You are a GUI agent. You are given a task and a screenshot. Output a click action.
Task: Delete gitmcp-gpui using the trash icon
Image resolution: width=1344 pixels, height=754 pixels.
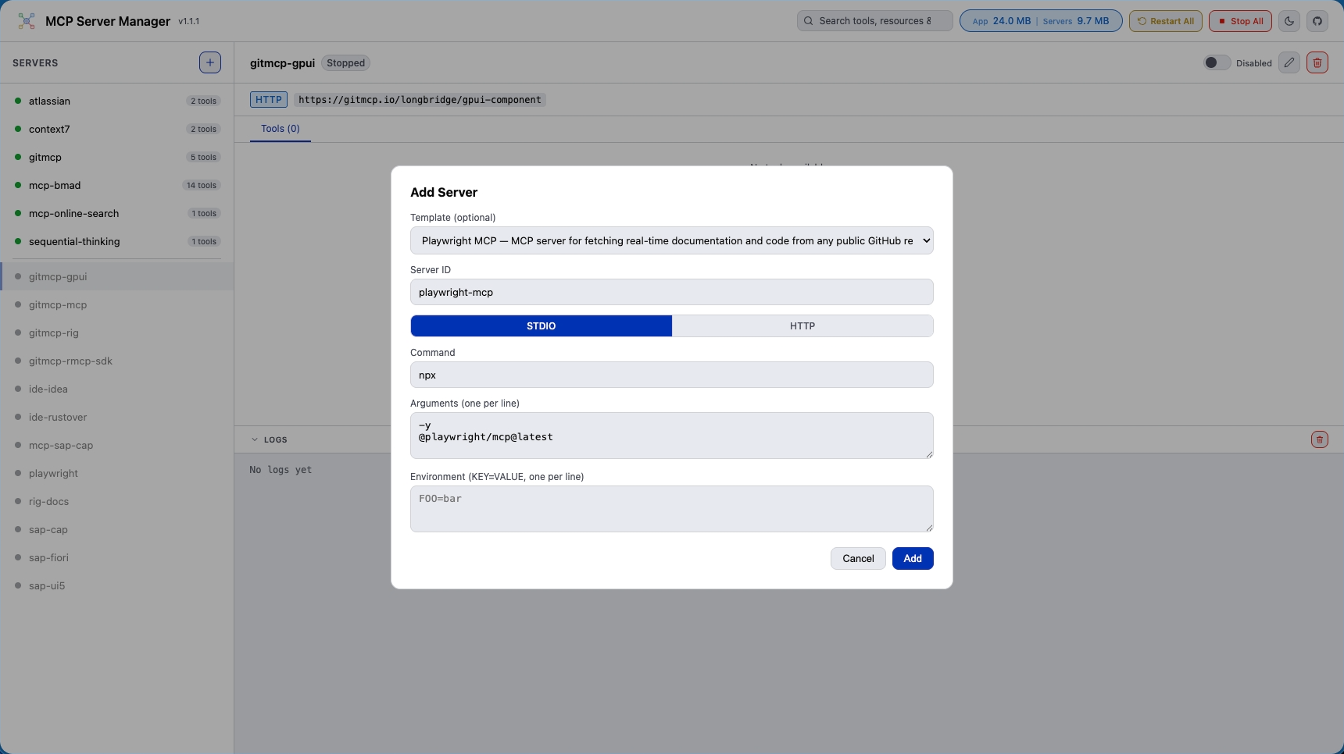(x=1318, y=62)
